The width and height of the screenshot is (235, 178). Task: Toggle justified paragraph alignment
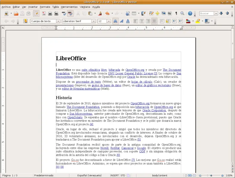pos(154,21)
